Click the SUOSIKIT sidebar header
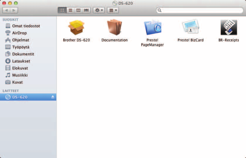The width and height of the screenshot is (246, 158). point(11,20)
